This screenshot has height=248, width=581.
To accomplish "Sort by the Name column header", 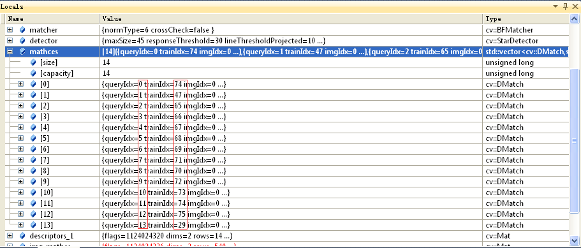I will pyautogui.click(x=53, y=18).
